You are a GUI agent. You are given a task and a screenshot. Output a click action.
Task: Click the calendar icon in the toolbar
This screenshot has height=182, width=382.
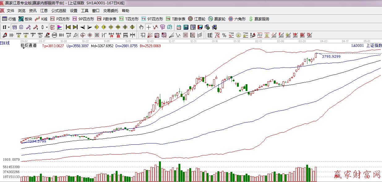[179, 27]
